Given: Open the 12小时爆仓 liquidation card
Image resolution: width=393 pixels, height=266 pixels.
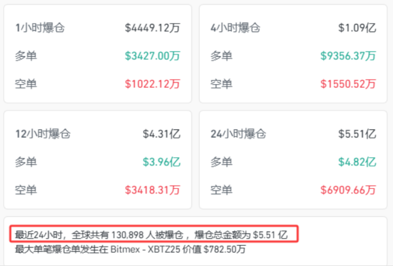Looking at the screenshot, I should 98,160.
